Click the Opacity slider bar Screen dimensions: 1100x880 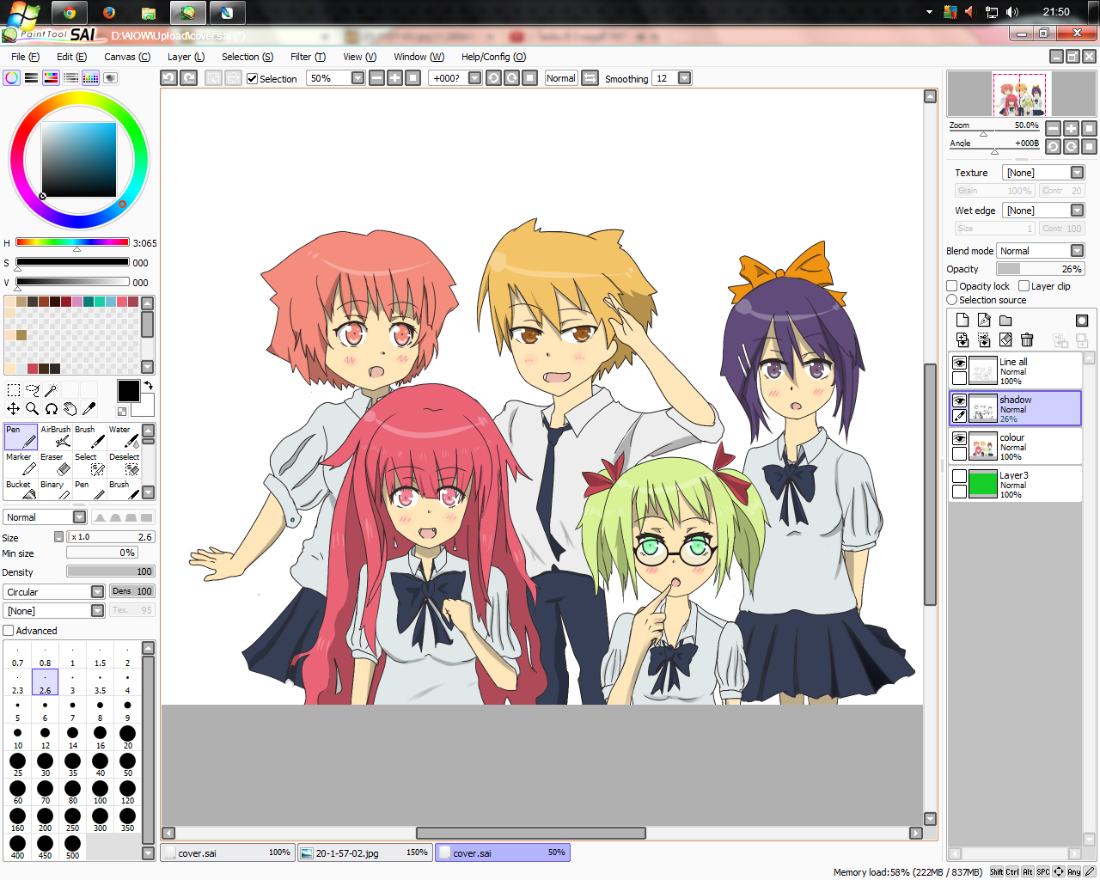[x=1040, y=269]
